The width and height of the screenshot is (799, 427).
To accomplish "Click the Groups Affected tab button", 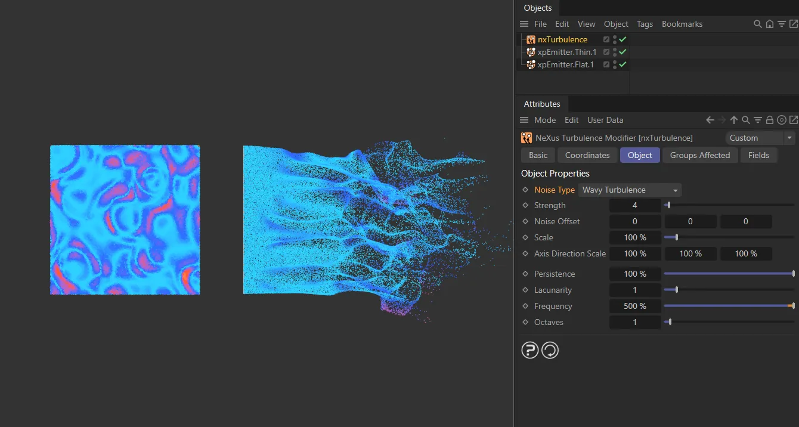I will [700, 155].
